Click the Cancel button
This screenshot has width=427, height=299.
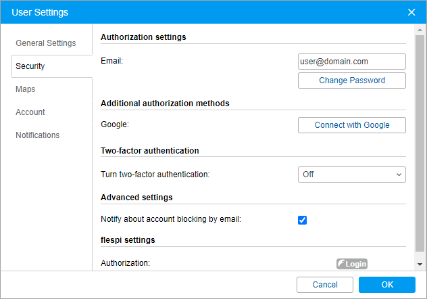click(x=325, y=285)
